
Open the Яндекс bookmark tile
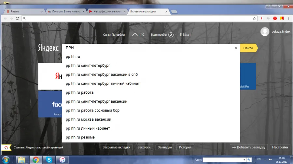click(x=50, y=76)
